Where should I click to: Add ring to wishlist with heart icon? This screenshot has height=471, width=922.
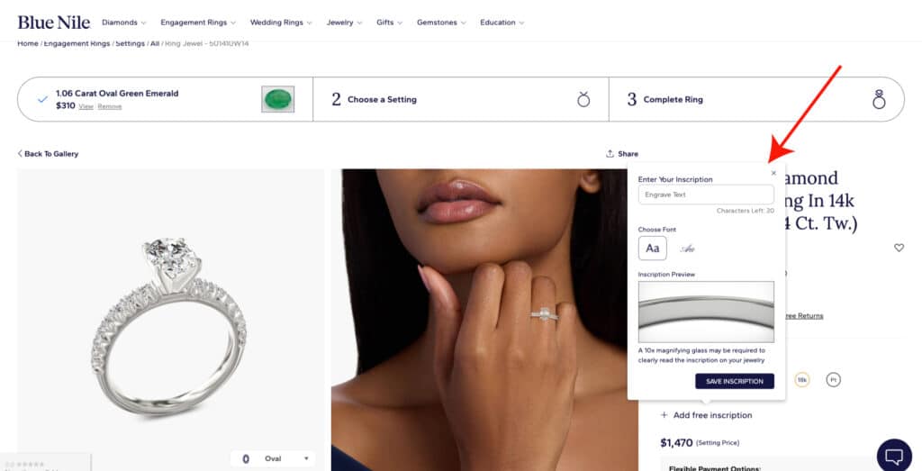click(899, 248)
